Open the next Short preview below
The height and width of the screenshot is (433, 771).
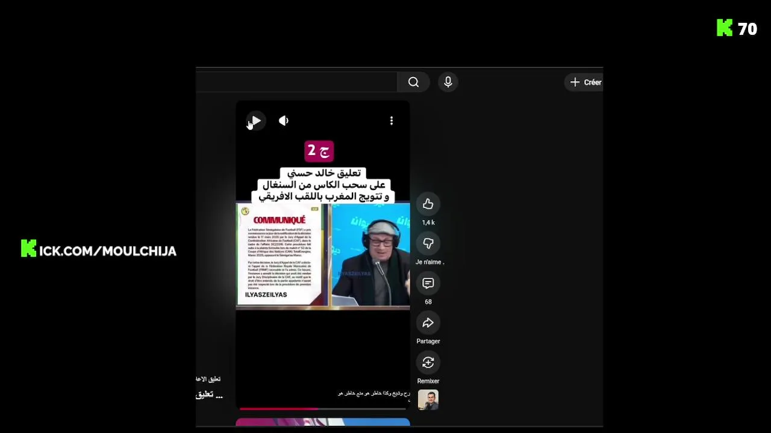tap(323, 422)
